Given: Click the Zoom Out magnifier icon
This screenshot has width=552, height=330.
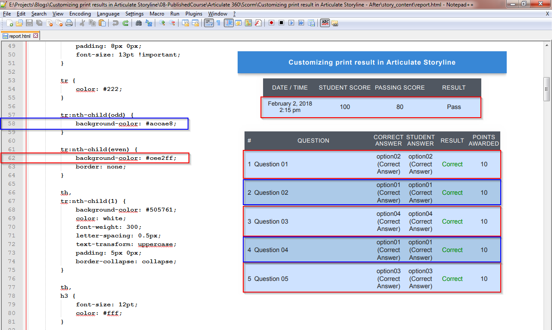Looking at the screenshot, I should pyautogui.click(x=172, y=23).
